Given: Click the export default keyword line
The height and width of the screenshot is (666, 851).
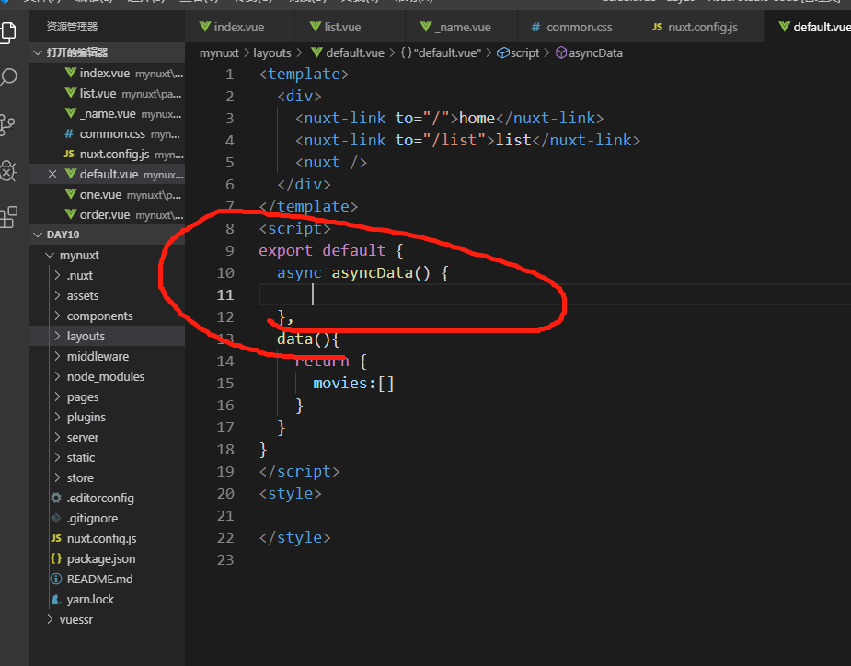Looking at the screenshot, I should click(330, 251).
